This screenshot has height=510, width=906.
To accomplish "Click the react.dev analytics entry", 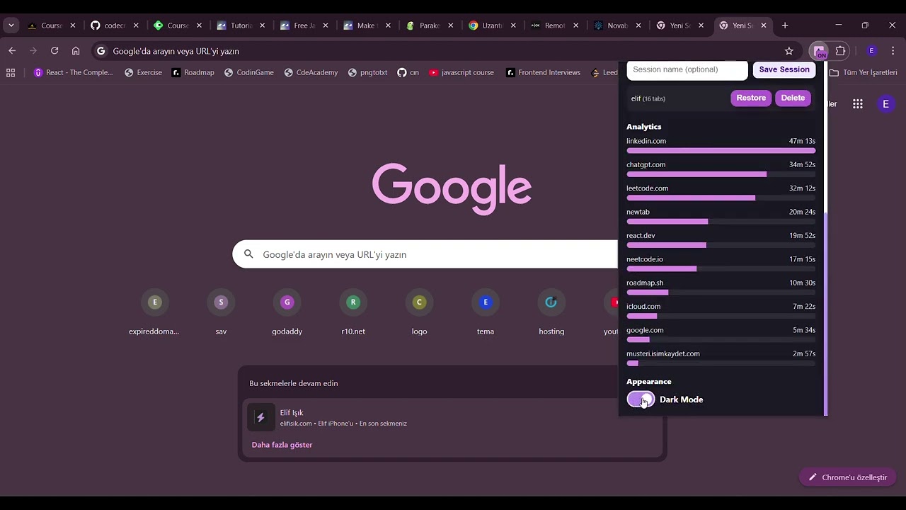I will point(721,239).
